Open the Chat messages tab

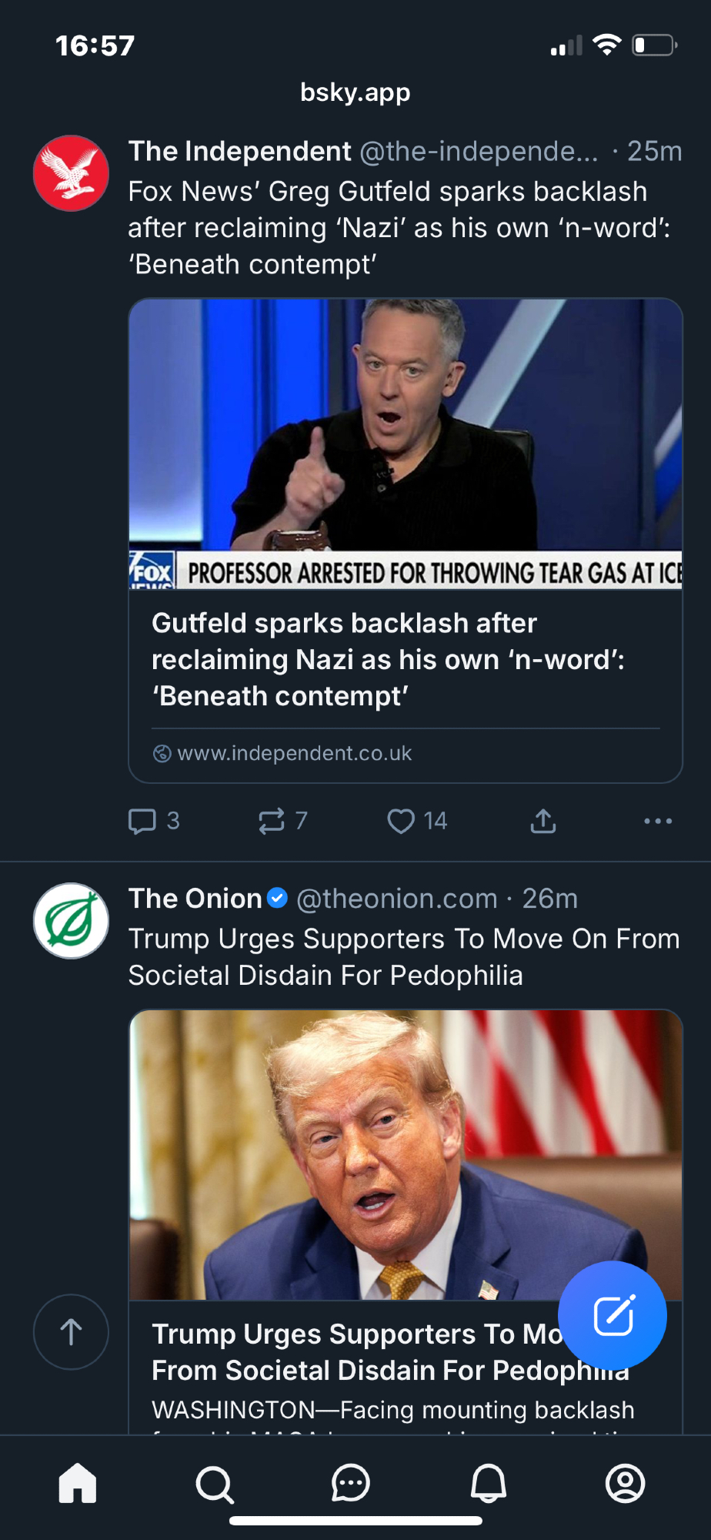pyautogui.click(x=351, y=1483)
